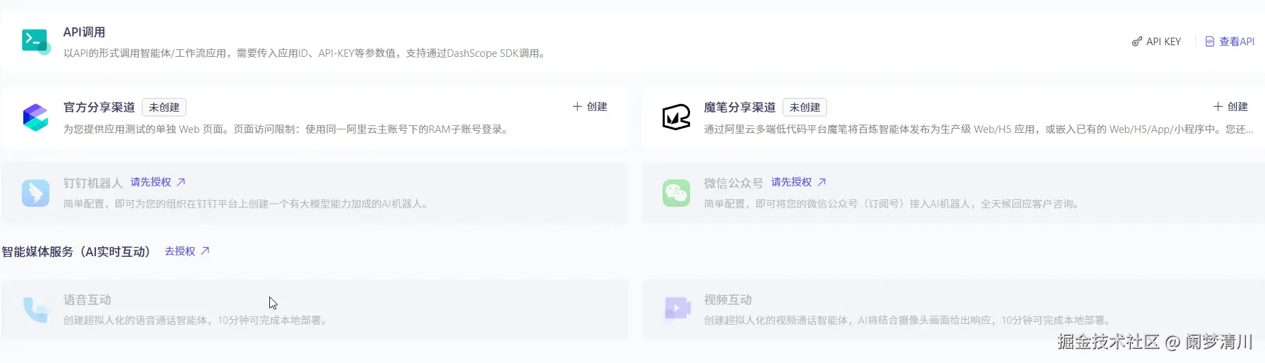Open 请先授权 link for 钉钉机器人
1265x363 pixels.
click(x=151, y=182)
